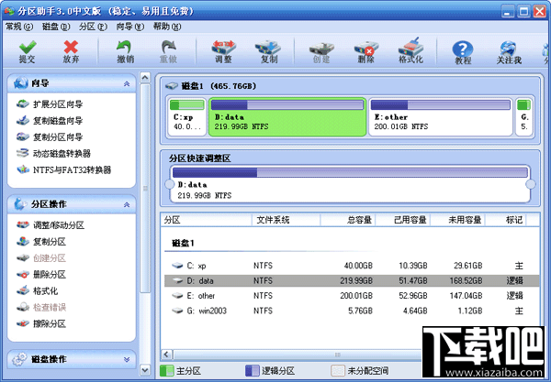
Task: Open NTFS与FAT32转换器 in wizard panel
Action: [x=64, y=170]
